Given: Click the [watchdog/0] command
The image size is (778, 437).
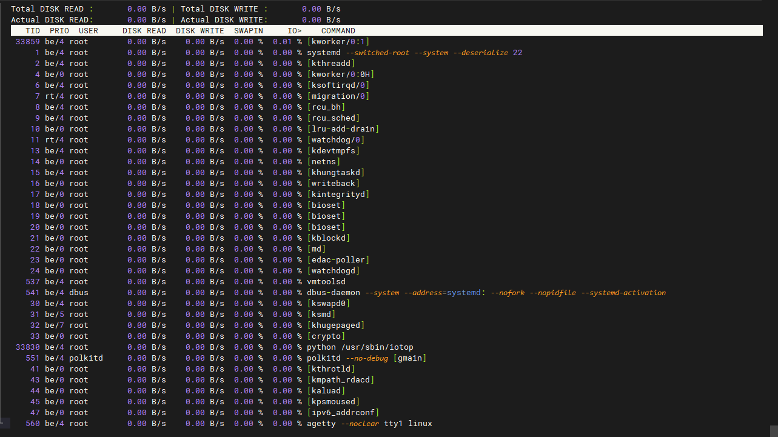Looking at the screenshot, I should click(x=336, y=140).
